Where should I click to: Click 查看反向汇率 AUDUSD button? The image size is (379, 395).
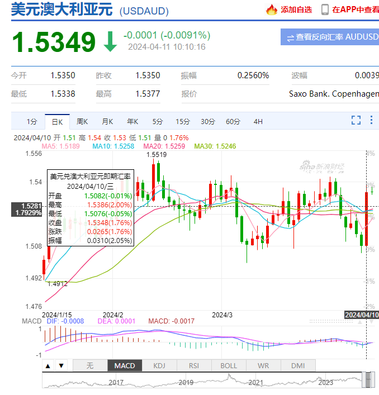click(330, 37)
